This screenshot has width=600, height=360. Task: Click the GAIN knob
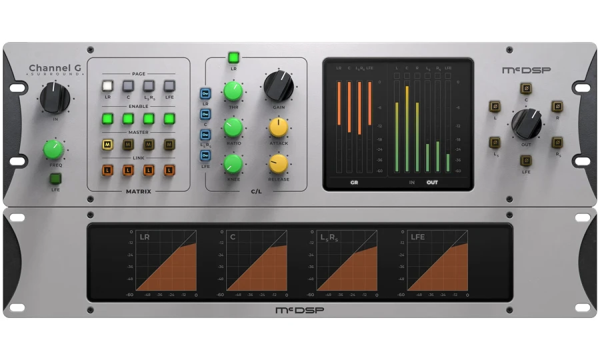pos(279,86)
